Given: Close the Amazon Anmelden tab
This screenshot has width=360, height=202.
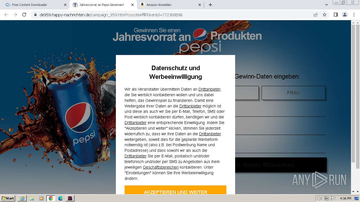Looking at the screenshot, I should (x=200, y=5).
